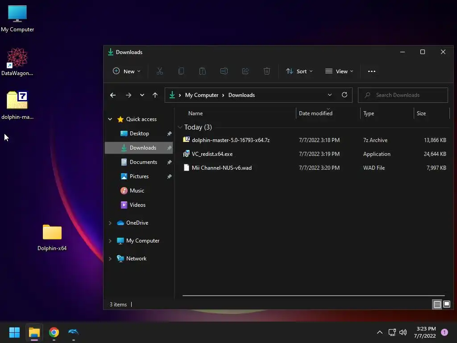This screenshot has width=457, height=343.
Task: Click the Search Downloads field
Action: click(403, 95)
